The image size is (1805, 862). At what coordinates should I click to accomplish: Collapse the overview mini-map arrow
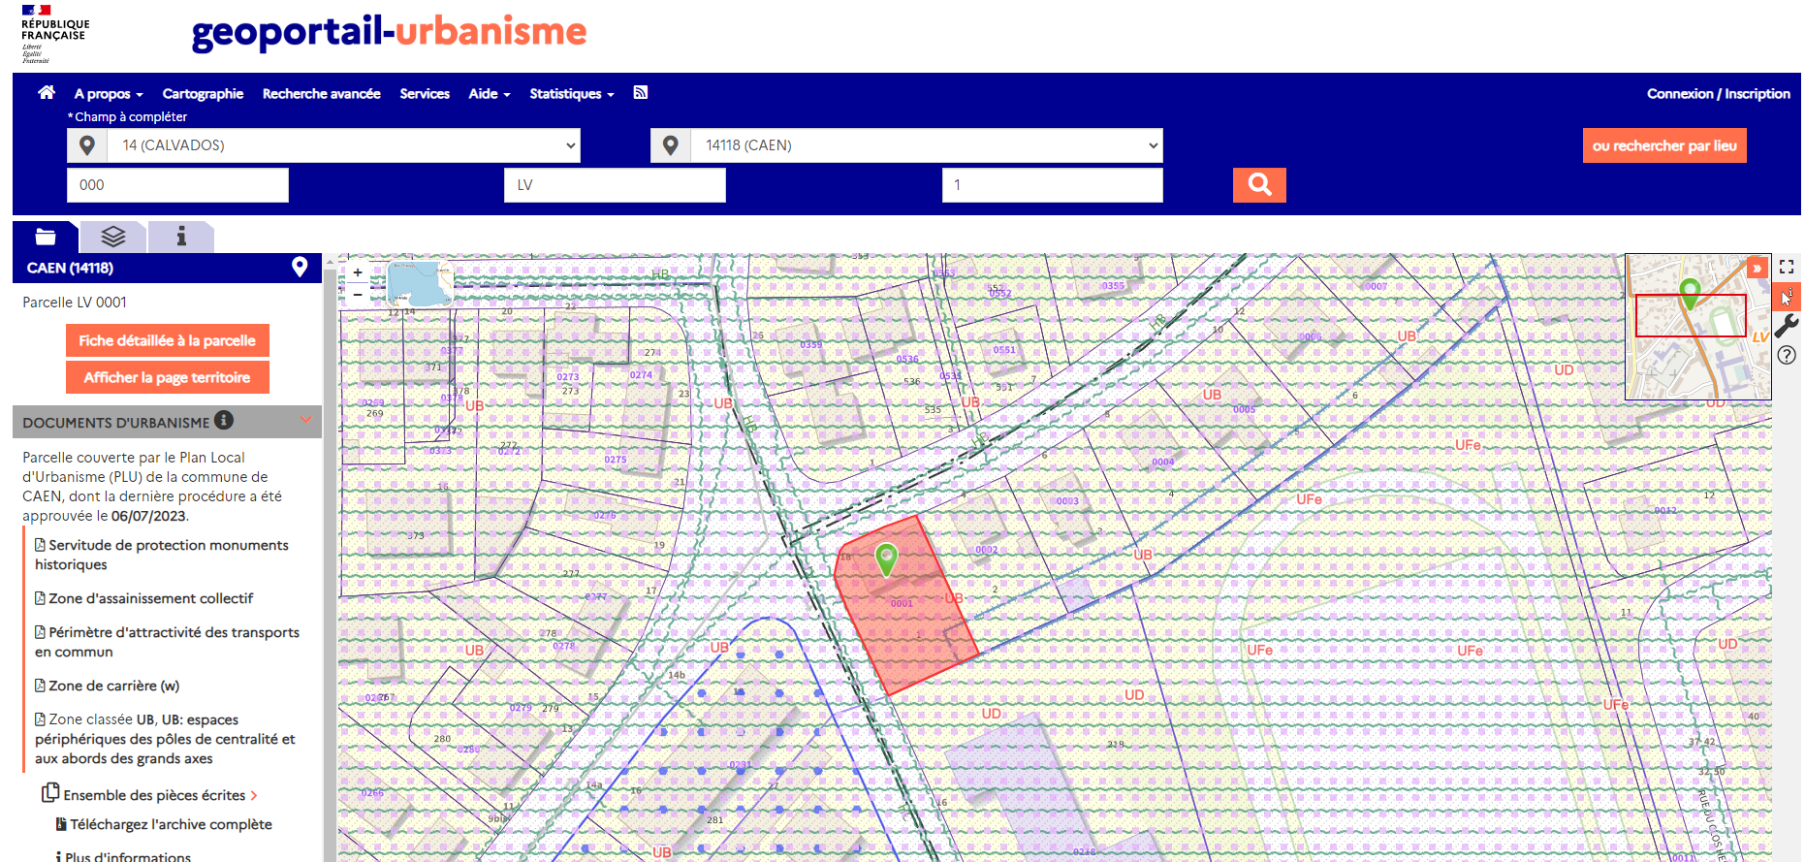pyautogui.click(x=1757, y=269)
